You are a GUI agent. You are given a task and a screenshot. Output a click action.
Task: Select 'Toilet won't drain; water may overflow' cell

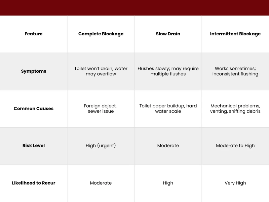101,71
